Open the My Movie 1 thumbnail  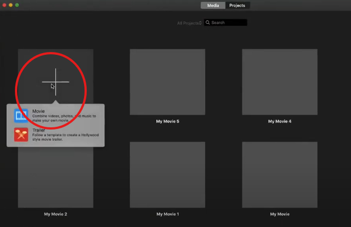point(167,174)
